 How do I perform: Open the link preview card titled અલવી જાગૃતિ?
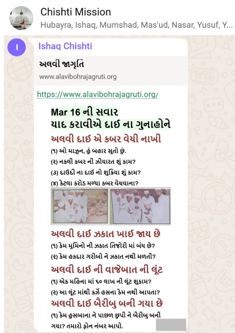pos(111,71)
